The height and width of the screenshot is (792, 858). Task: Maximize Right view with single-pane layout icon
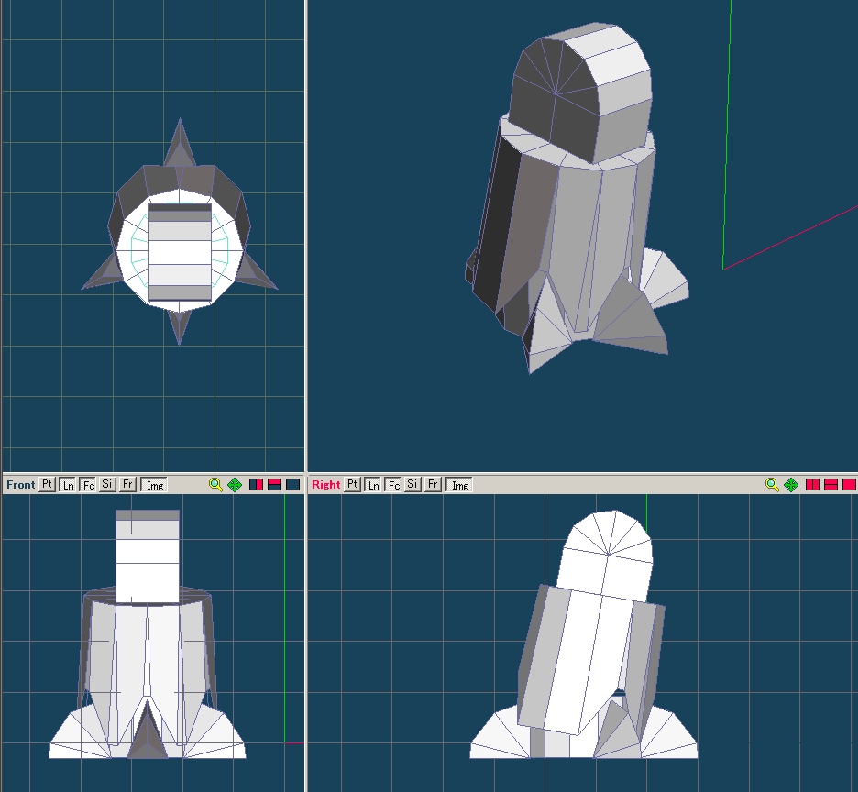pyautogui.click(x=849, y=484)
